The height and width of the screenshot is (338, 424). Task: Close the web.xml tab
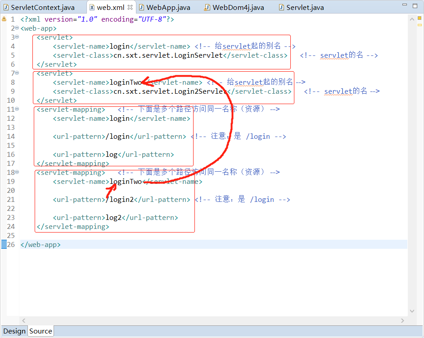130,7
